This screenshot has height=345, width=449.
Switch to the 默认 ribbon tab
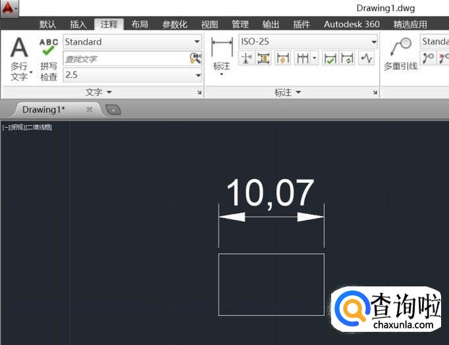[48, 24]
